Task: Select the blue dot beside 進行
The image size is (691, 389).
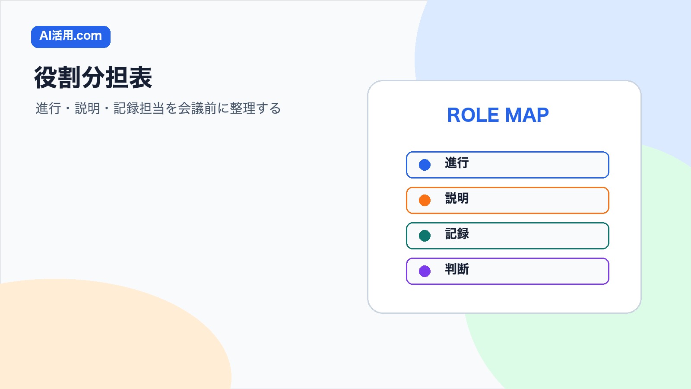Action: click(x=425, y=165)
